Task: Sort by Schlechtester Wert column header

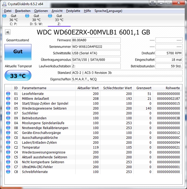Action: tap(117, 88)
